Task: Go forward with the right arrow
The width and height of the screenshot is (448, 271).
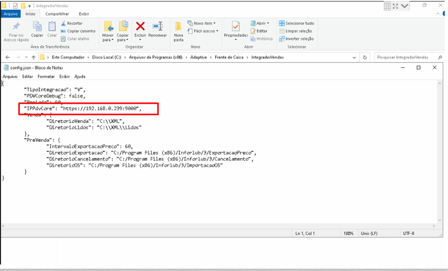Action: coord(18,57)
